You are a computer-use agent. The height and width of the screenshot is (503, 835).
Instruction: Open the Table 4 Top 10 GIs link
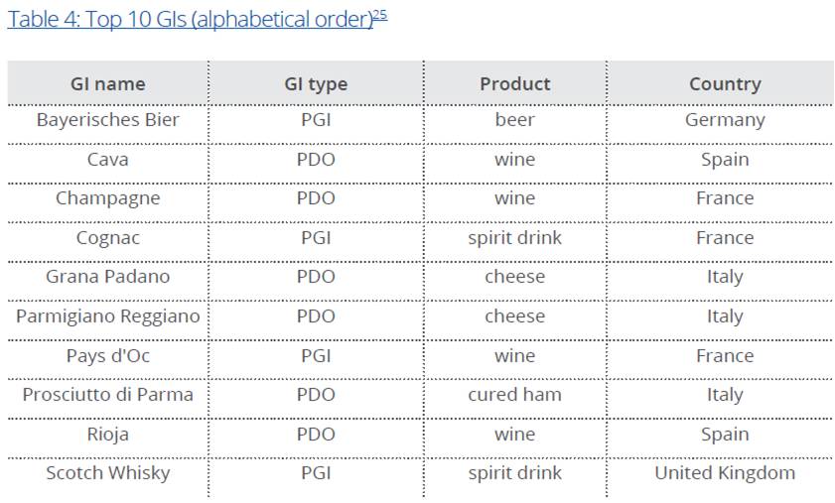[190, 20]
